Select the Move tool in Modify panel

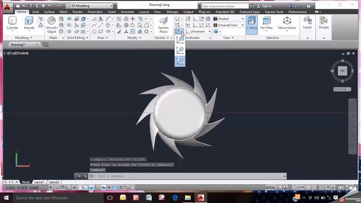pyautogui.click(x=133, y=19)
